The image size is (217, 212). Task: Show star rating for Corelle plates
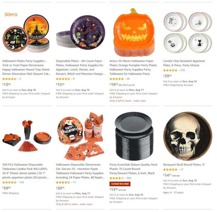(170, 70)
